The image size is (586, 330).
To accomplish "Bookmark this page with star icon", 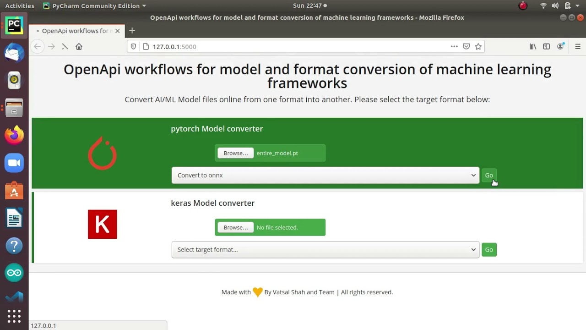I will pos(478,46).
